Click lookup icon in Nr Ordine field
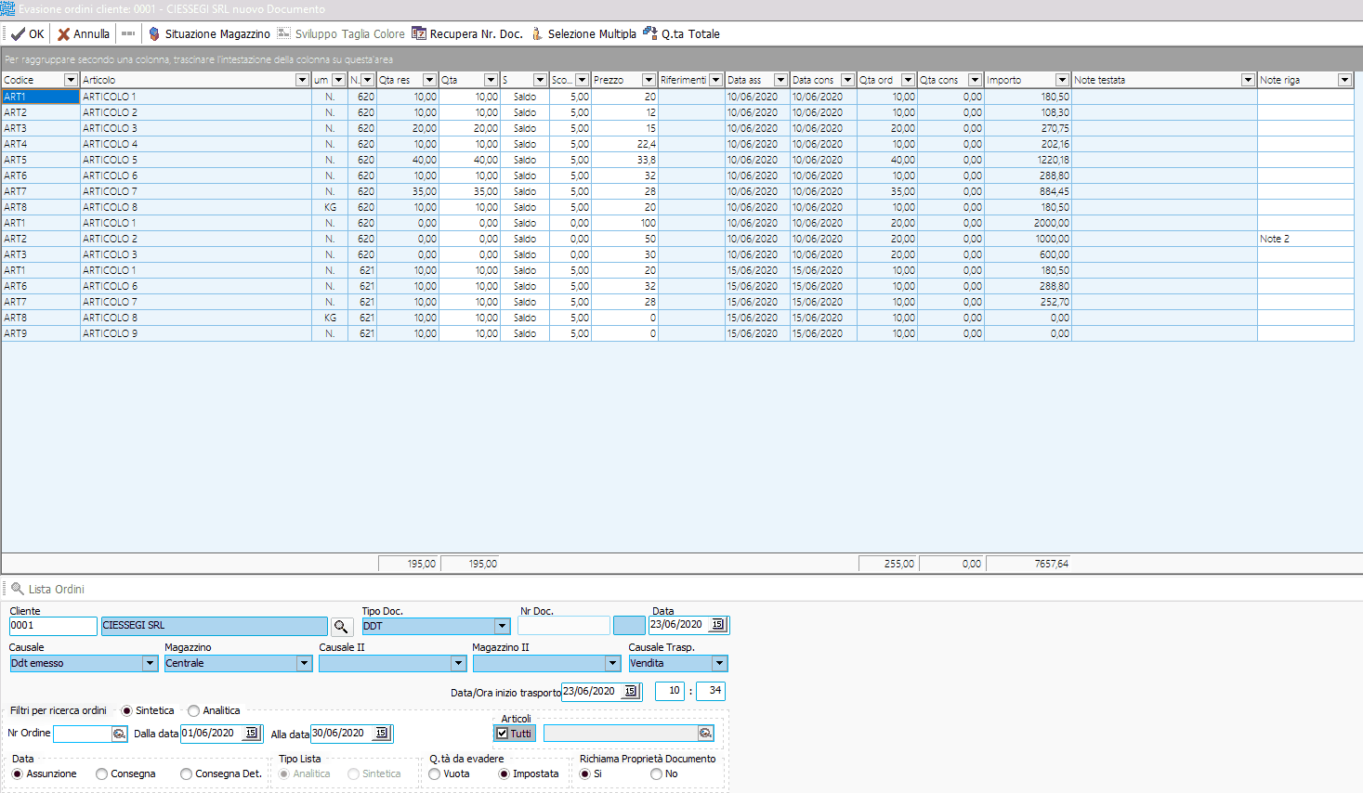The image size is (1363, 793). pyautogui.click(x=119, y=734)
